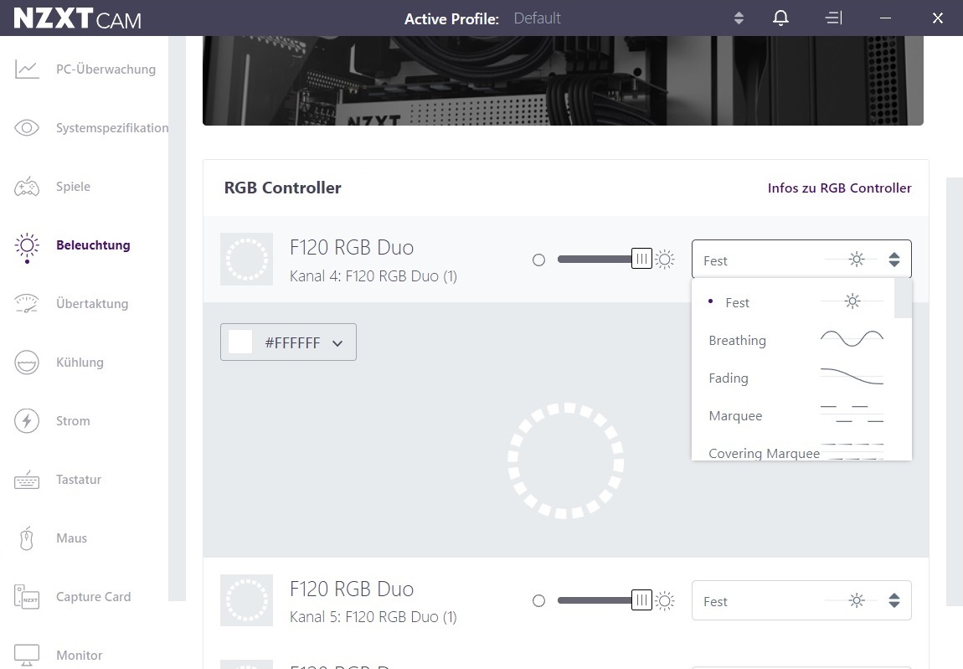Open the Strom section
This screenshot has width=963, height=669.
73,421
